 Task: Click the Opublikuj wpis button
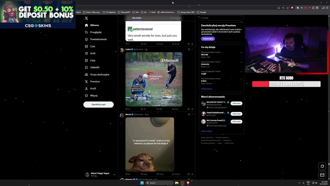[98, 105]
